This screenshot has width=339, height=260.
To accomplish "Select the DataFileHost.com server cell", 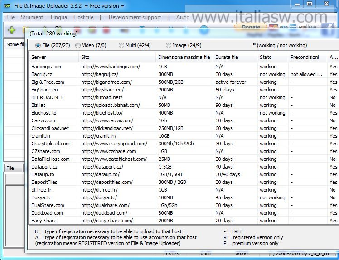I will click(x=50, y=159).
